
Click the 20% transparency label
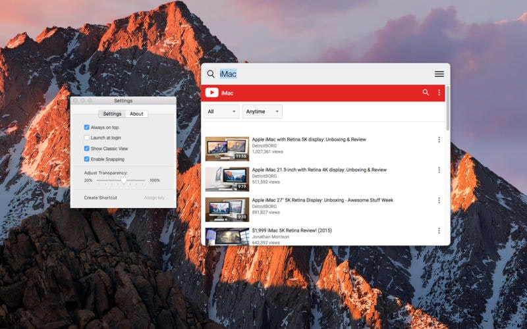pos(88,180)
